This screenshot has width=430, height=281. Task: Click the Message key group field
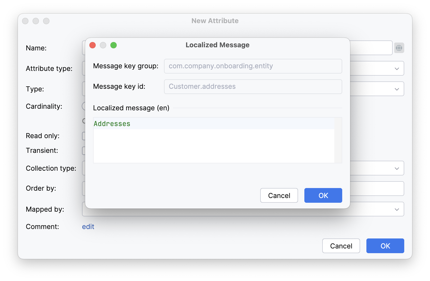pyautogui.click(x=253, y=66)
